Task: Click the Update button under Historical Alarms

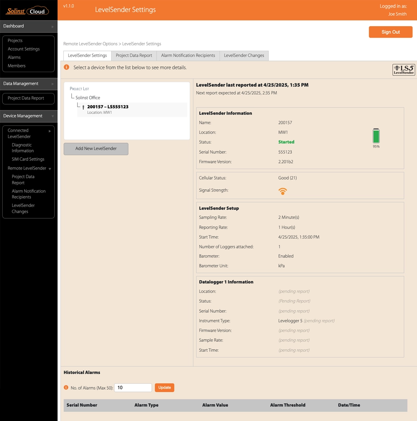Action: 164,387
